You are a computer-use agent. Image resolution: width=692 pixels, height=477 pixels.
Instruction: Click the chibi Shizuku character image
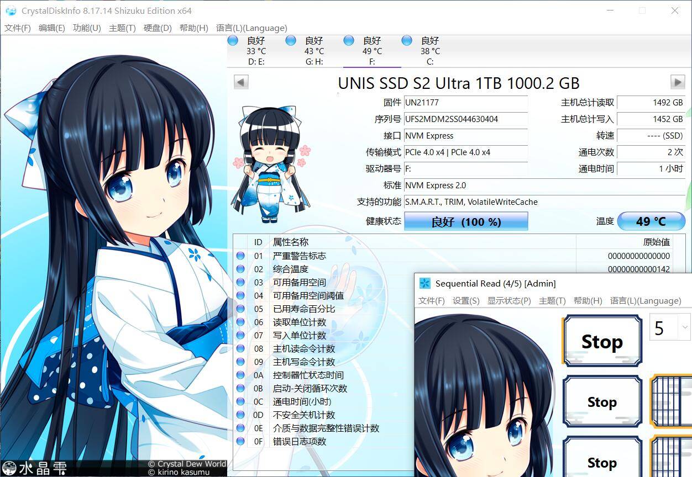click(x=271, y=165)
